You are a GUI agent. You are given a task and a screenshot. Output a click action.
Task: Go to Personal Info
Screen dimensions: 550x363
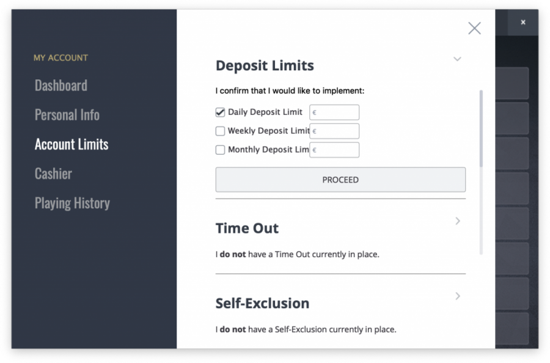(67, 115)
